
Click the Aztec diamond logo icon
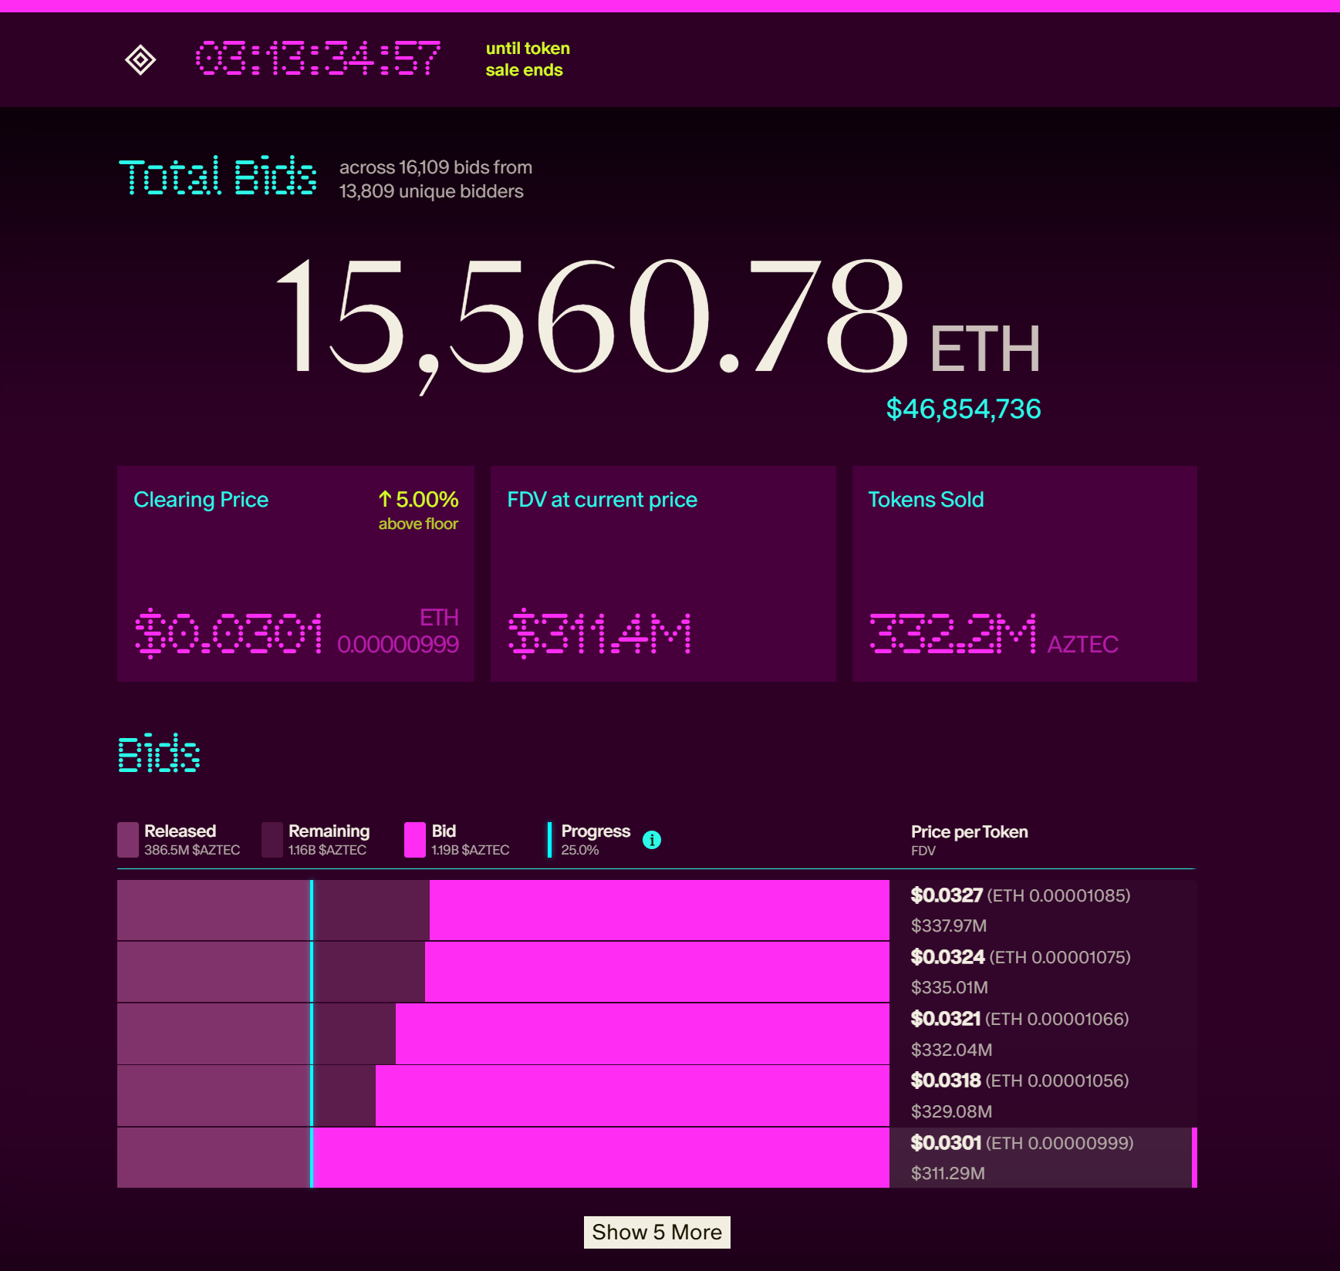[x=140, y=59]
